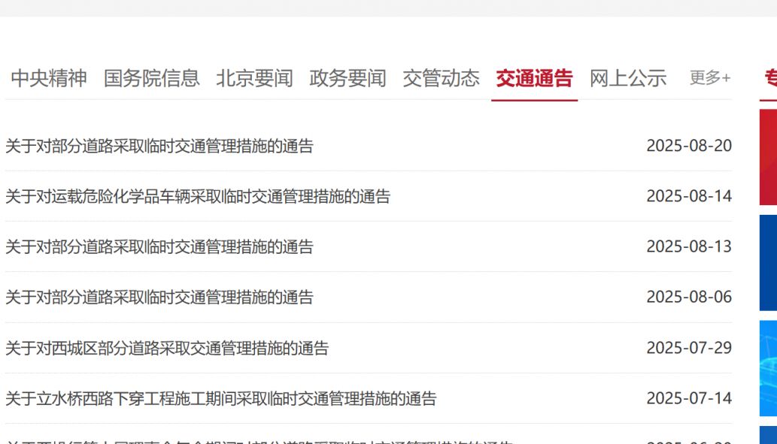The height and width of the screenshot is (444, 777).
Task: Show the 网上公示 tab
Action: [x=627, y=78]
